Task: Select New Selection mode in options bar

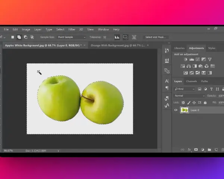Action: point(13,37)
